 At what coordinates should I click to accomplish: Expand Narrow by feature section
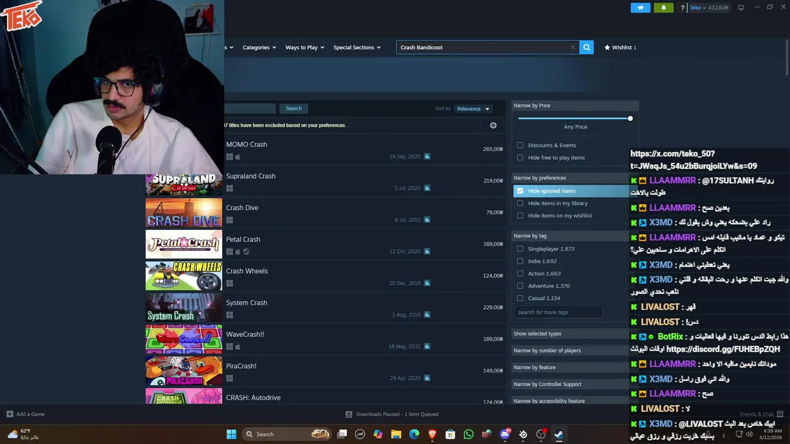(570, 368)
